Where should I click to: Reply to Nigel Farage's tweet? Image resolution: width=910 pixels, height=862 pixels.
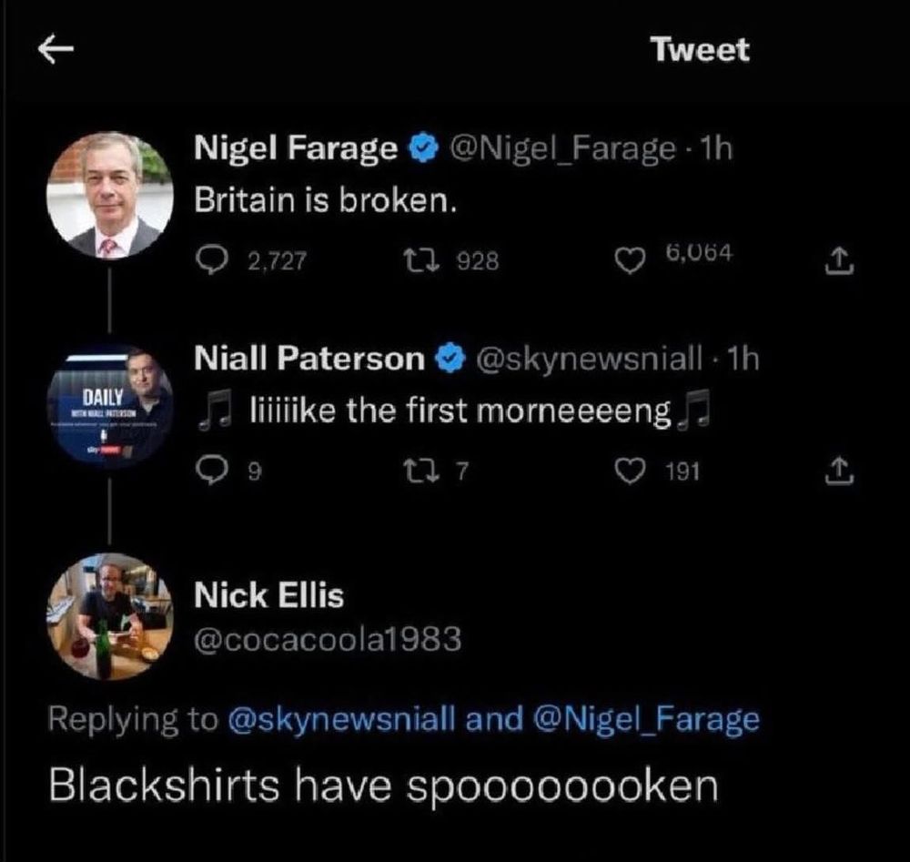point(211,261)
